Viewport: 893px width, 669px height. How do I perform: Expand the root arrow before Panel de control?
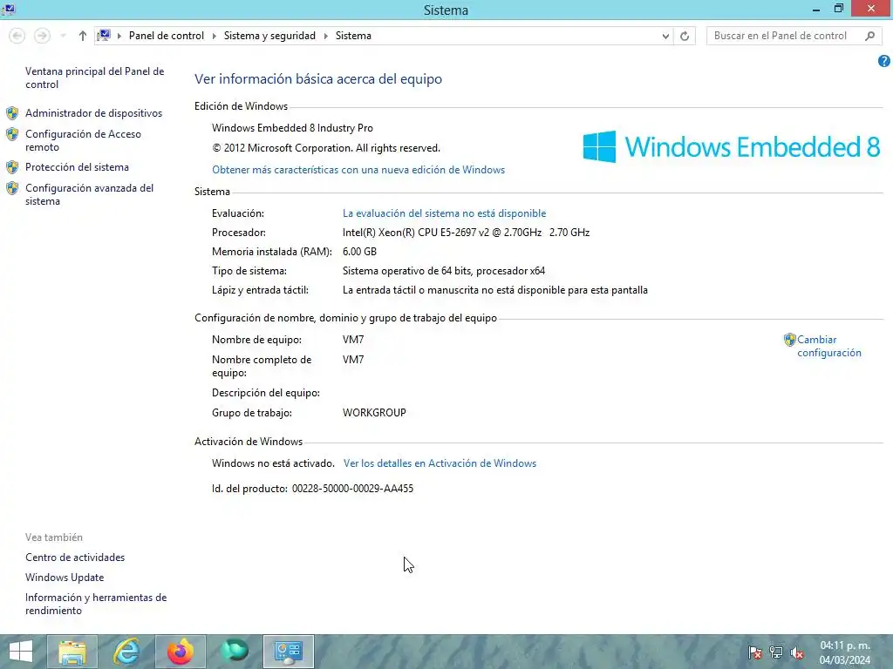click(119, 36)
